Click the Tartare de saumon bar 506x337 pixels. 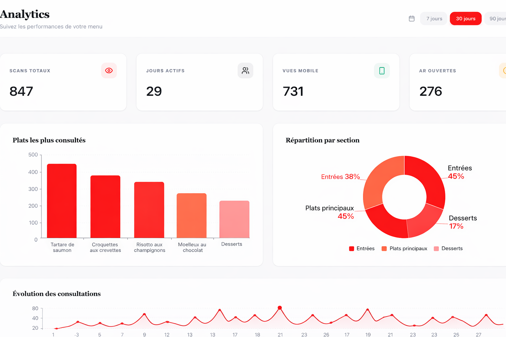pos(62,201)
